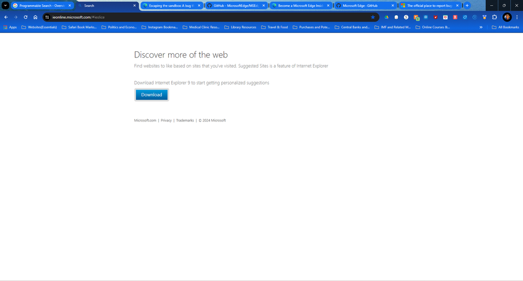Close the official place to report bugs tab

(457, 6)
